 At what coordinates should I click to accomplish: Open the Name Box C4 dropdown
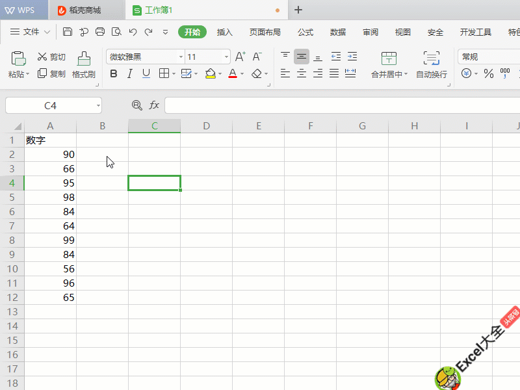pyautogui.click(x=98, y=105)
